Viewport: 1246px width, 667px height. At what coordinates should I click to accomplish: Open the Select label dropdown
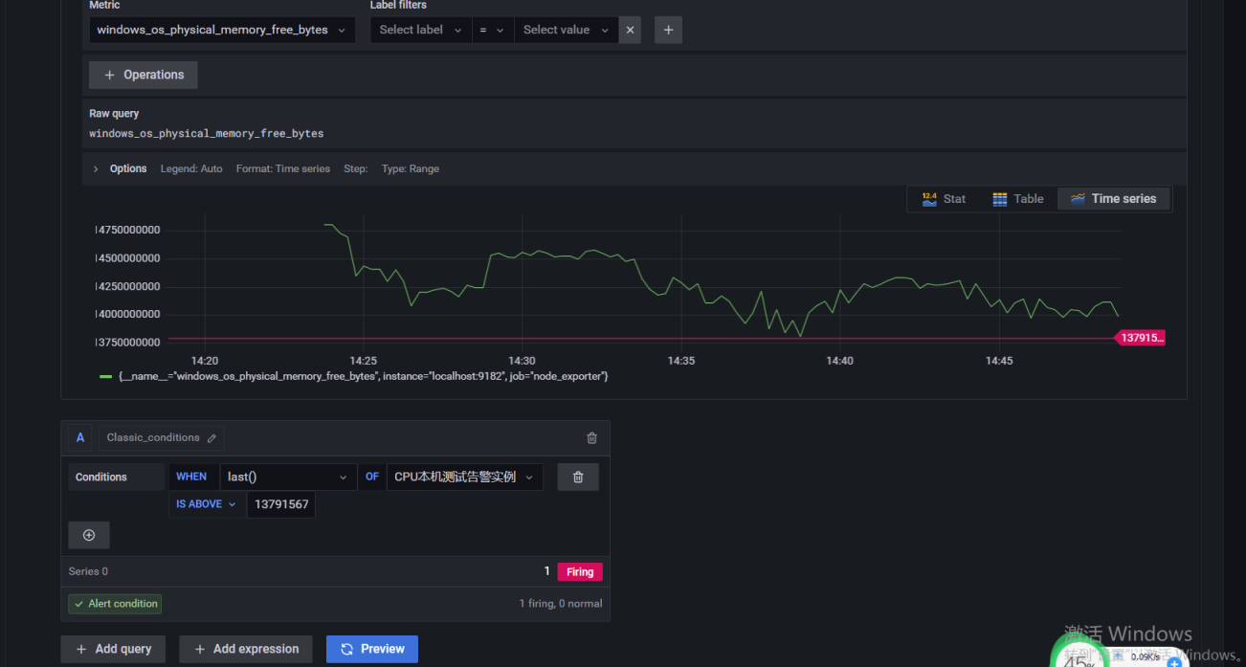click(421, 30)
